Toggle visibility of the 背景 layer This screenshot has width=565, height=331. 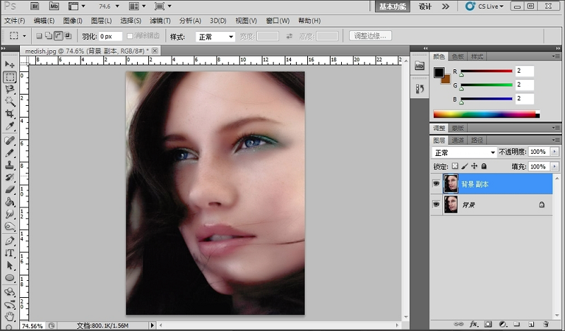(436, 205)
